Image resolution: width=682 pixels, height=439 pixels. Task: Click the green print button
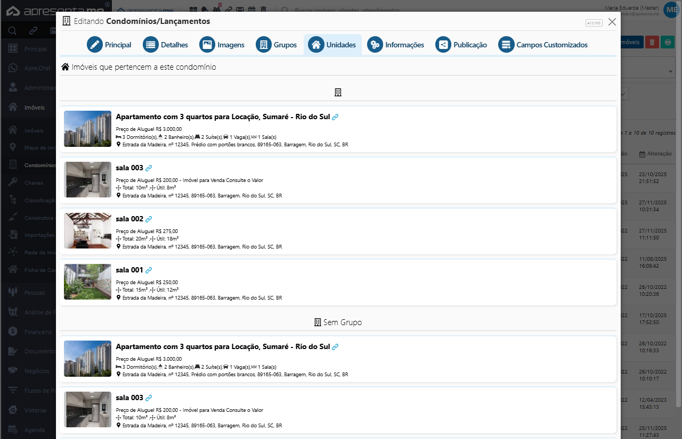pyautogui.click(x=667, y=42)
